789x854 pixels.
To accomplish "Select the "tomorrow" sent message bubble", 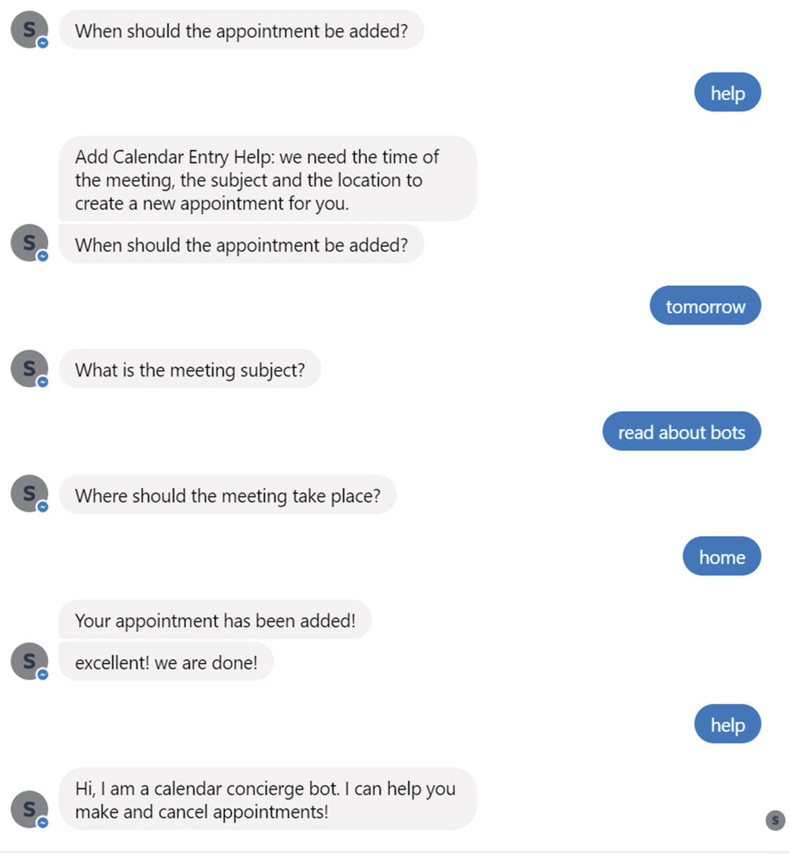I will (x=705, y=306).
